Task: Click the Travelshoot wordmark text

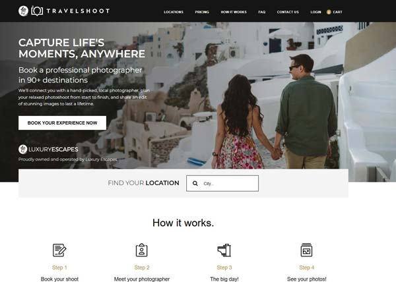Action: click(78, 11)
